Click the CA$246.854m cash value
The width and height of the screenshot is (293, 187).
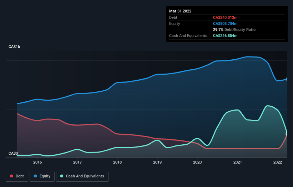225,36
